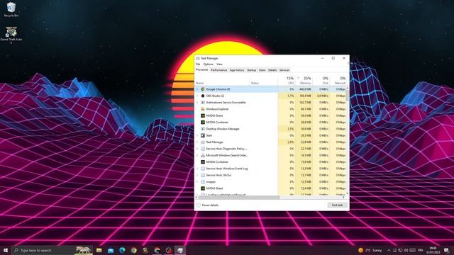The width and height of the screenshot is (454, 255).
Task: Click the FRA input language indicator
Action: pos(421,250)
